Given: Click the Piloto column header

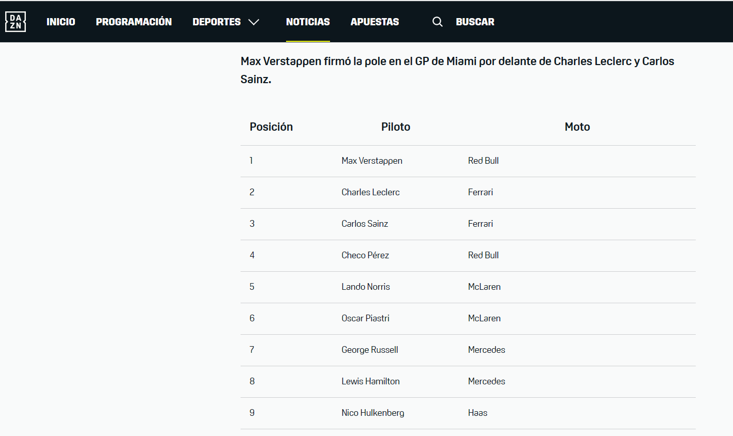Looking at the screenshot, I should pyautogui.click(x=396, y=127).
